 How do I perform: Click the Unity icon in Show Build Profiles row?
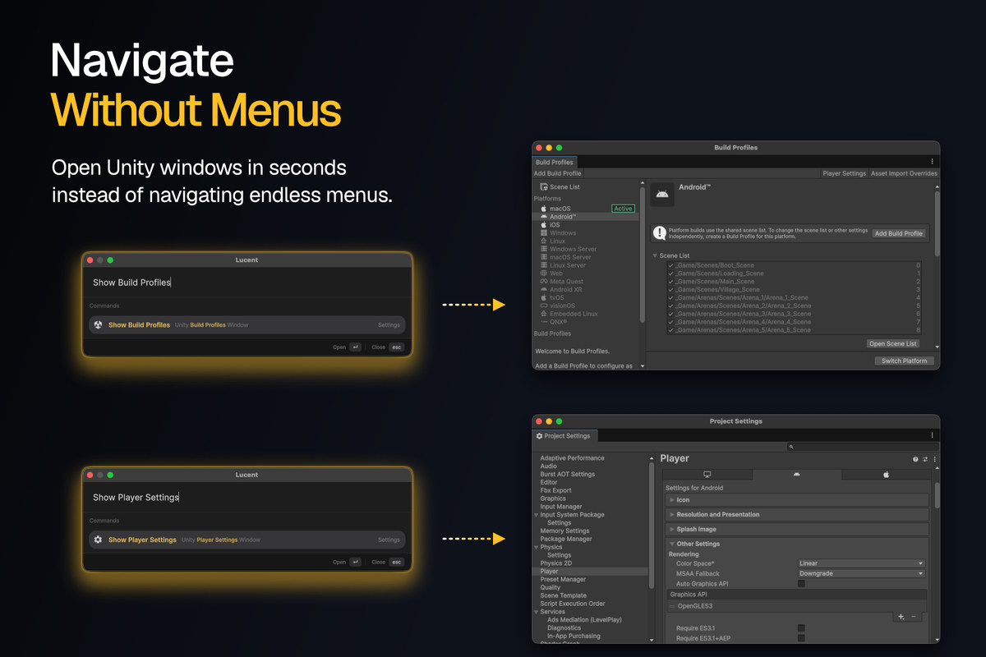click(x=99, y=324)
